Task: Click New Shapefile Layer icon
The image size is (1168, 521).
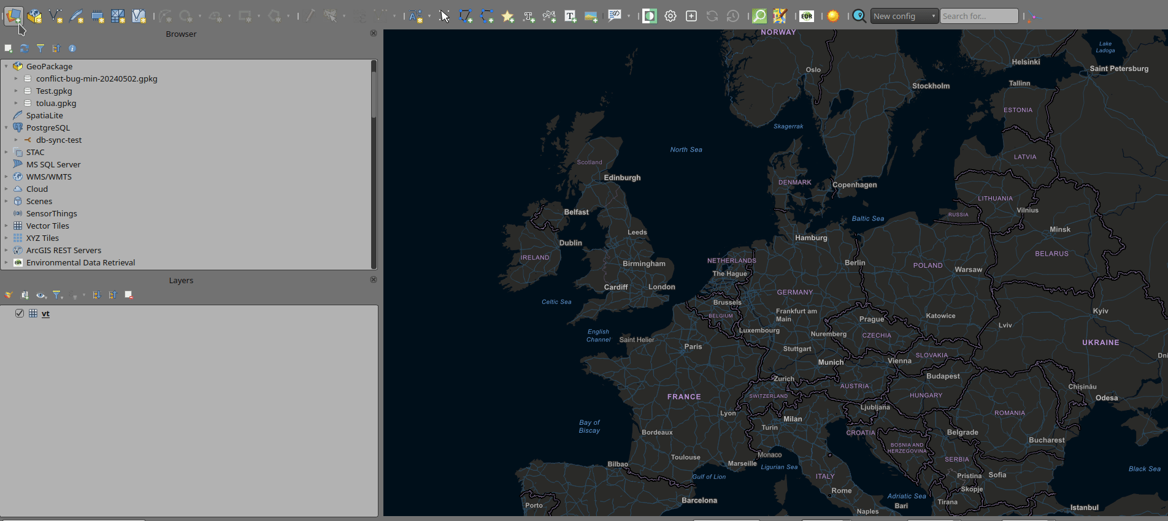Action: click(x=55, y=17)
